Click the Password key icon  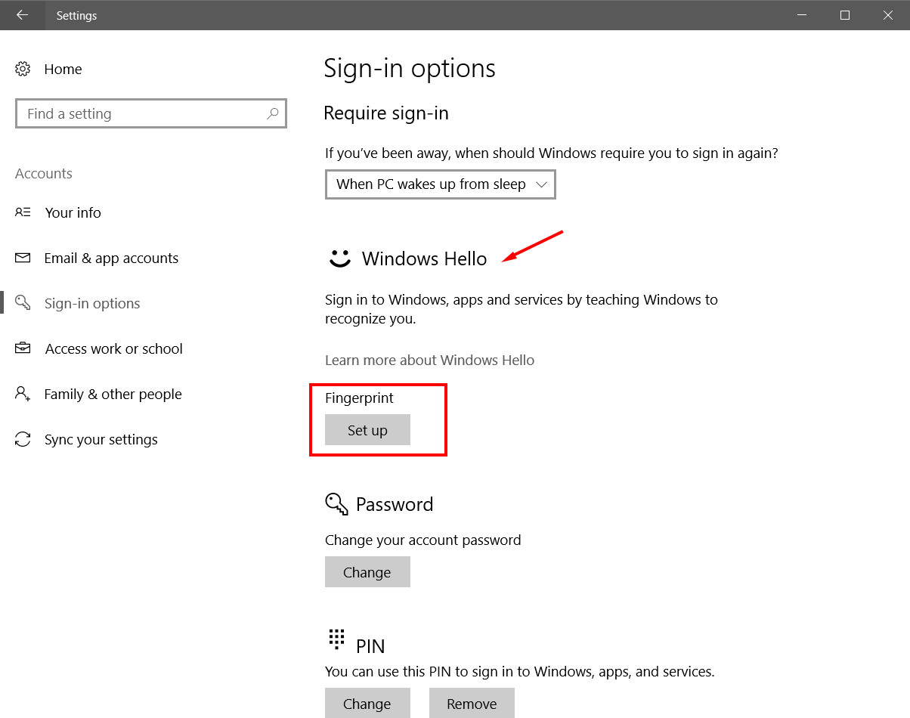[x=336, y=504]
